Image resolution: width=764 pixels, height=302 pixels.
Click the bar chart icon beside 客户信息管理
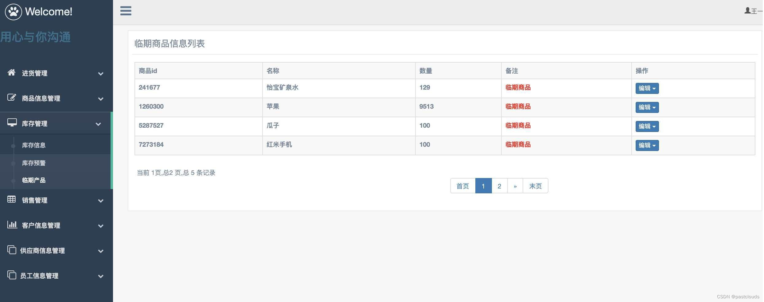tap(12, 225)
